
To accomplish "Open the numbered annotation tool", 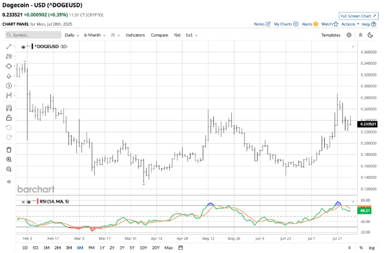I will pyautogui.click(x=9, y=86).
